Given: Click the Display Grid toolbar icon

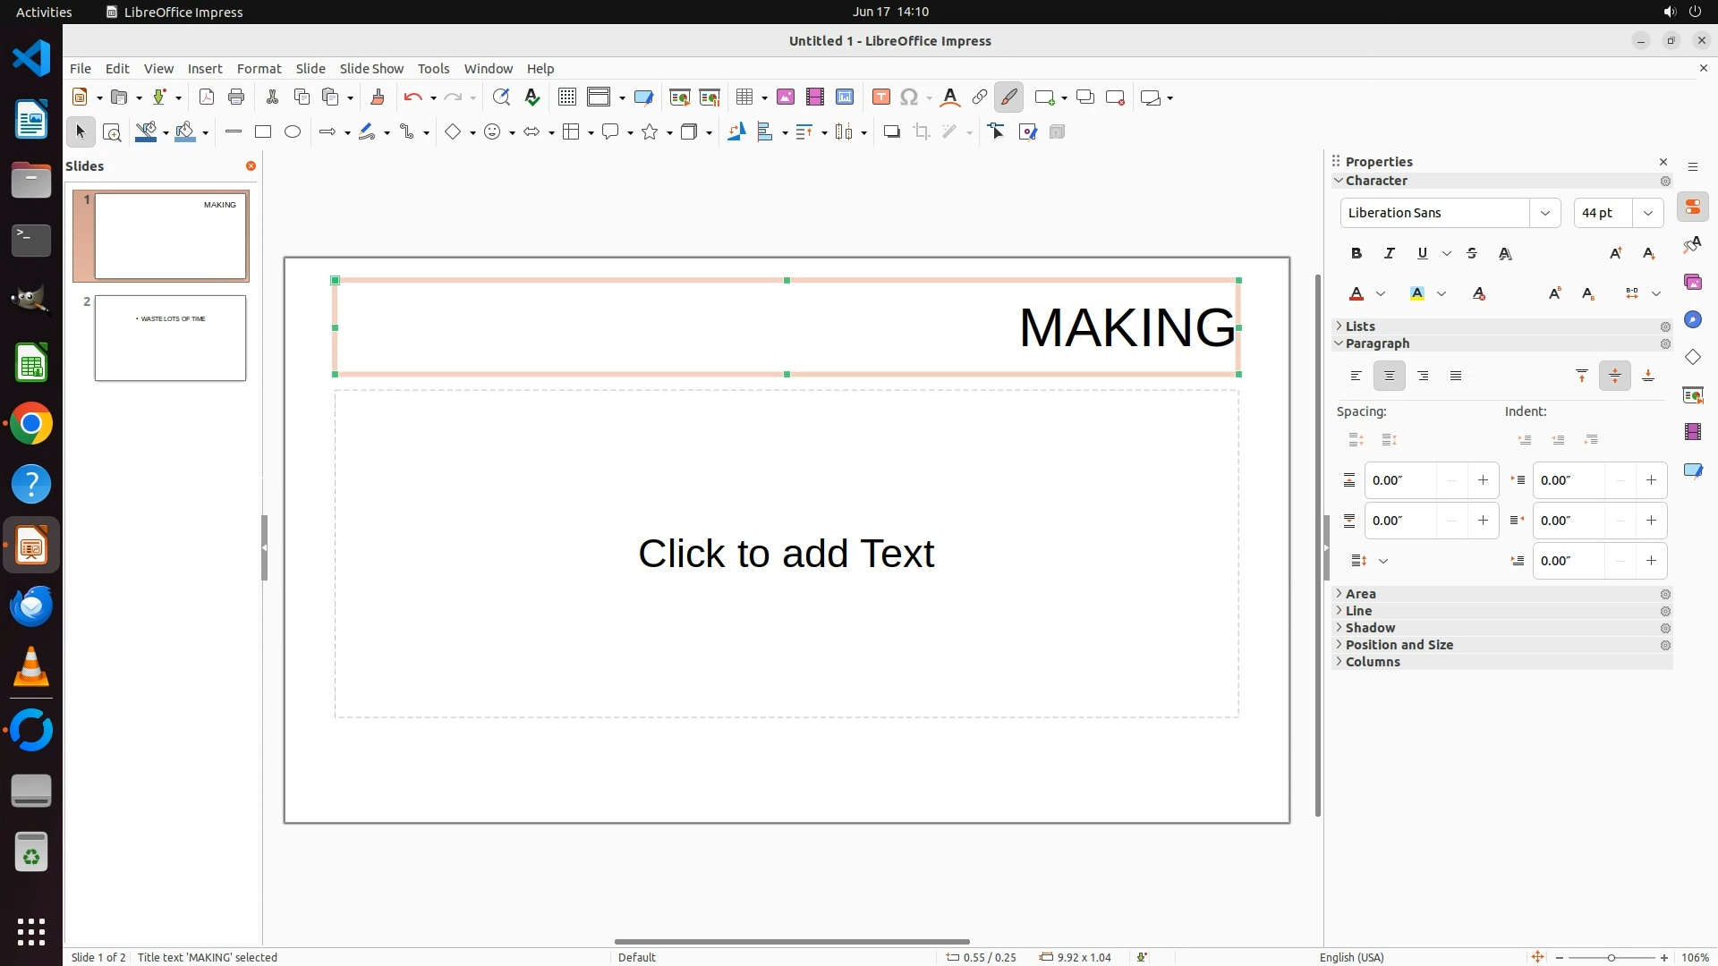Looking at the screenshot, I should coord(567,97).
